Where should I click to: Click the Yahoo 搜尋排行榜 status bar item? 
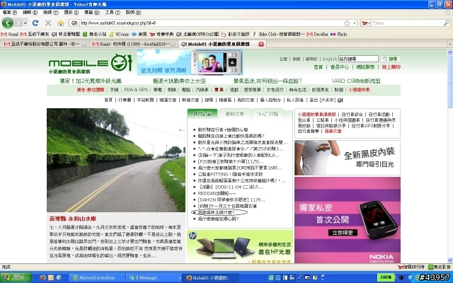[x=411, y=267]
